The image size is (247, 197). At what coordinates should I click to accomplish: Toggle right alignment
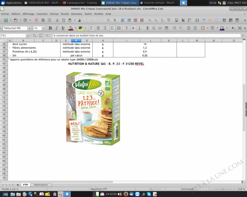(105, 28)
